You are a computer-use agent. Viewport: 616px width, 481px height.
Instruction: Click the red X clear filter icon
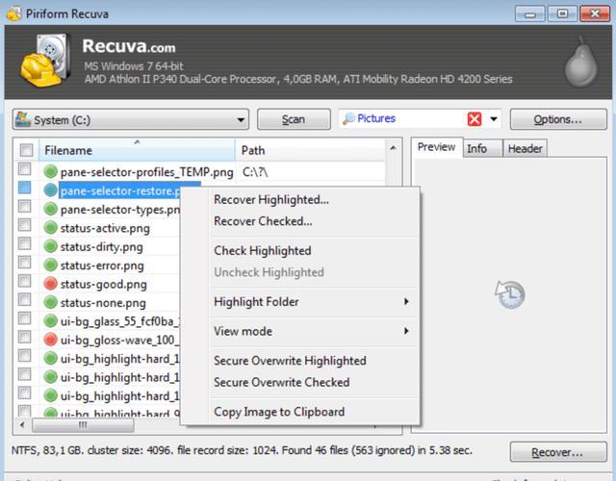click(x=475, y=119)
